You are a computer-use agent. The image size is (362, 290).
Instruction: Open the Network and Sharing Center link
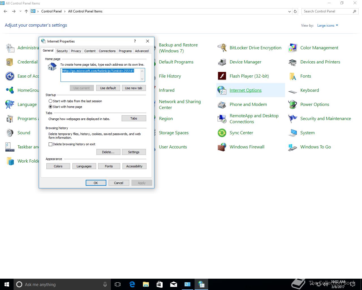(x=180, y=105)
